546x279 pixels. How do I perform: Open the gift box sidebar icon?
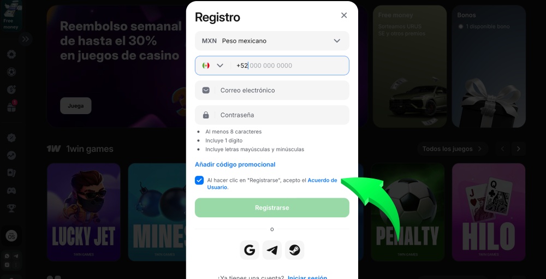point(11,107)
